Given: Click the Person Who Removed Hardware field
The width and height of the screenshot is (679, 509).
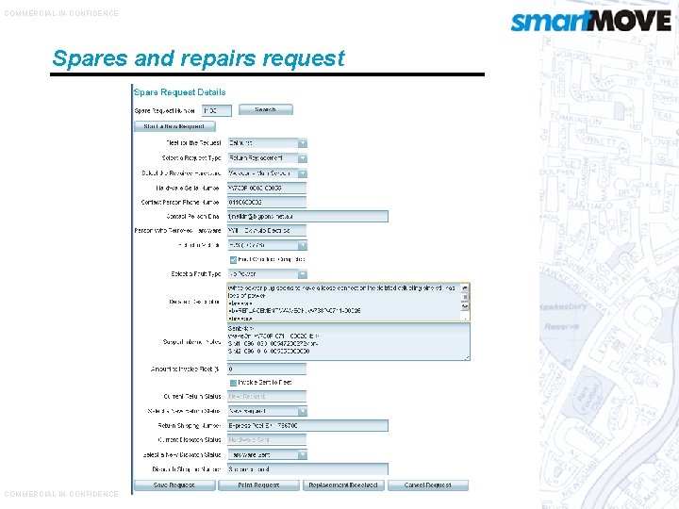Looking at the screenshot, I should click(x=267, y=231).
